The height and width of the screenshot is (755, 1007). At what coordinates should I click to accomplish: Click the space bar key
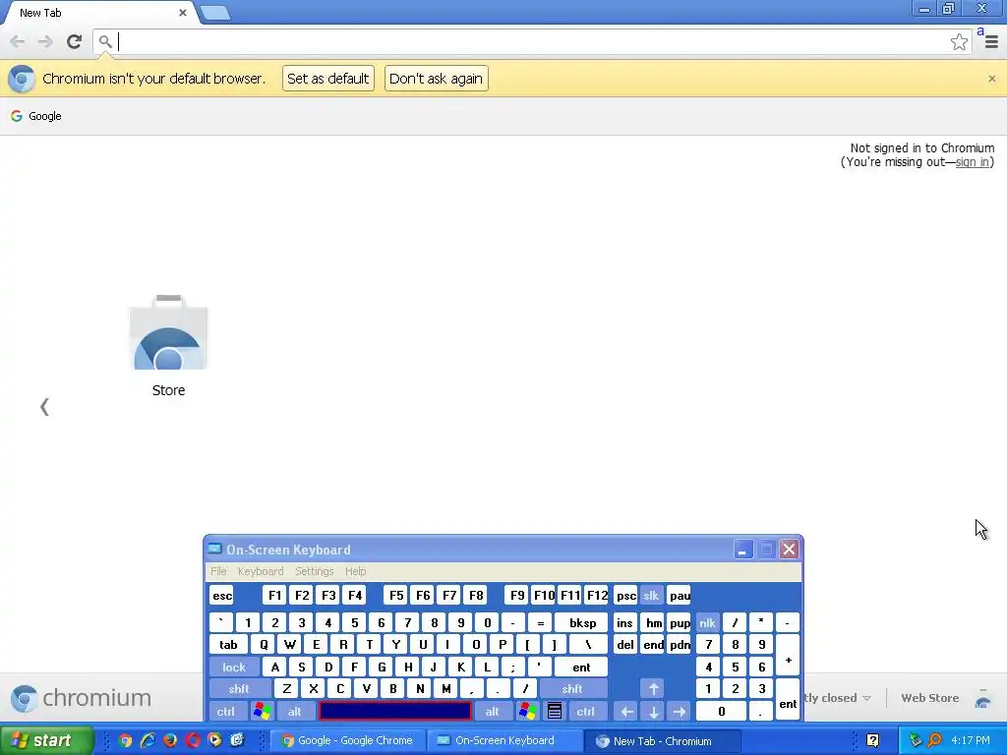tap(395, 712)
